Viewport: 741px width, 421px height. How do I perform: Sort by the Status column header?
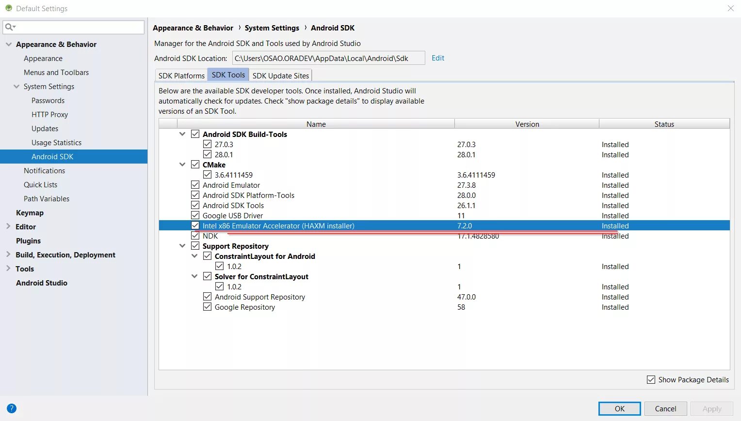click(664, 124)
